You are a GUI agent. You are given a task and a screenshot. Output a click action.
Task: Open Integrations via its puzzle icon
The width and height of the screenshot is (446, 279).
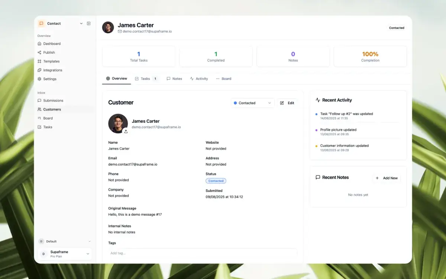[39, 70]
